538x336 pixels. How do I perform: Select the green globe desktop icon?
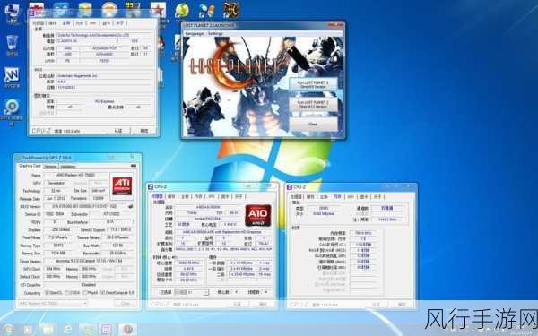pos(182,10)
